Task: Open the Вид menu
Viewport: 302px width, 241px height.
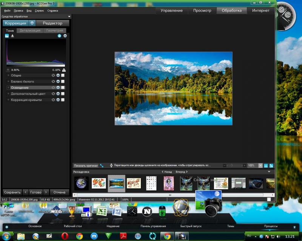Action: 29,11
